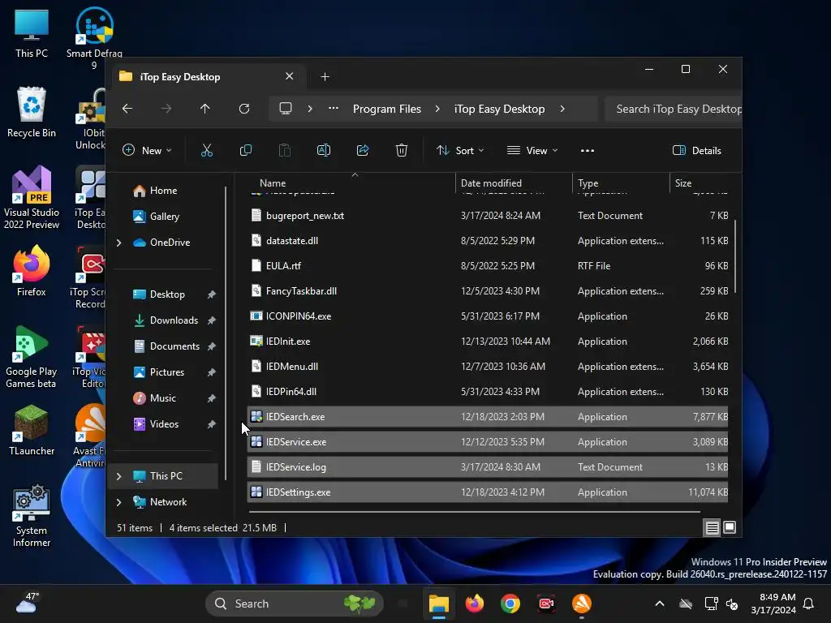Screen dimensions: 831x623
Task: Open System Informer desktop shortcut
Action: [x=32, y=516]
